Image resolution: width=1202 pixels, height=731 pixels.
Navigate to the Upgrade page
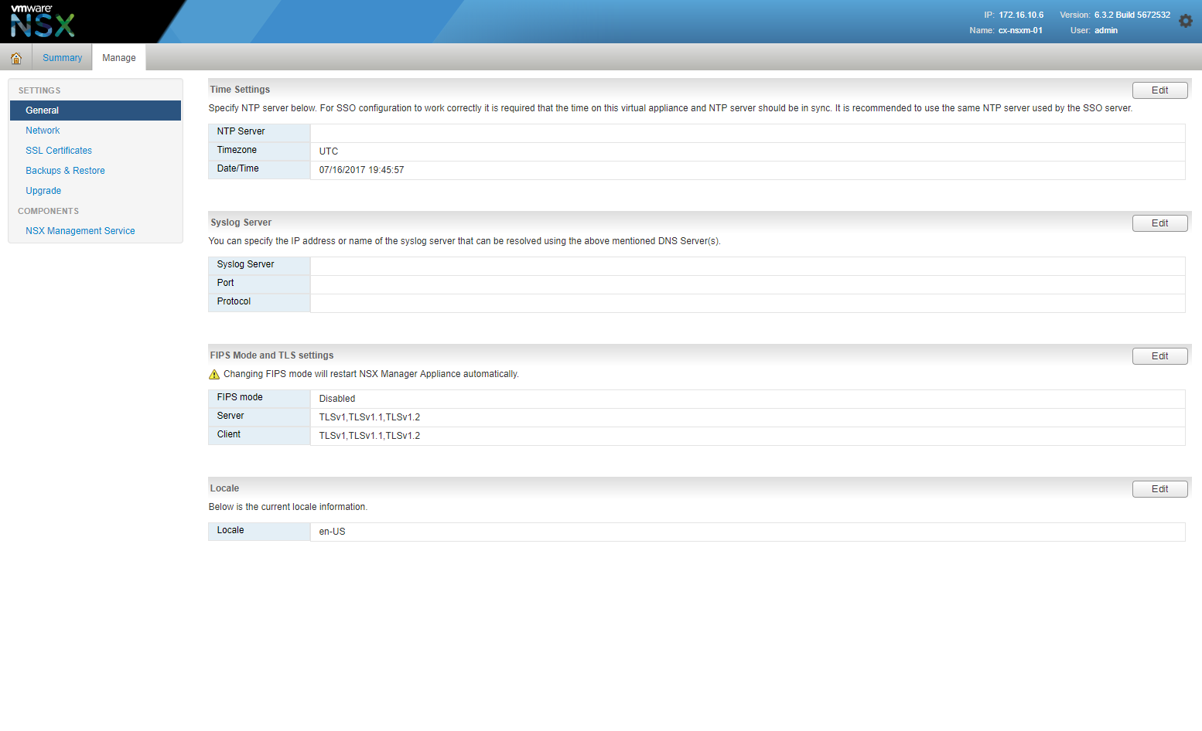tap(43, 191)
